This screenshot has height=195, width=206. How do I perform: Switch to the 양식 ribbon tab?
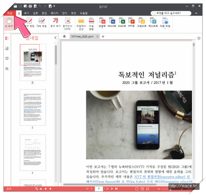tap(65, 13)
